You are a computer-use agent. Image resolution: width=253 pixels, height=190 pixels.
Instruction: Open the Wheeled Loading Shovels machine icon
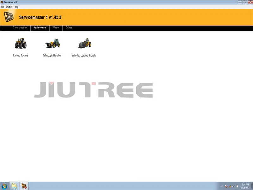[x=84, y=43]
